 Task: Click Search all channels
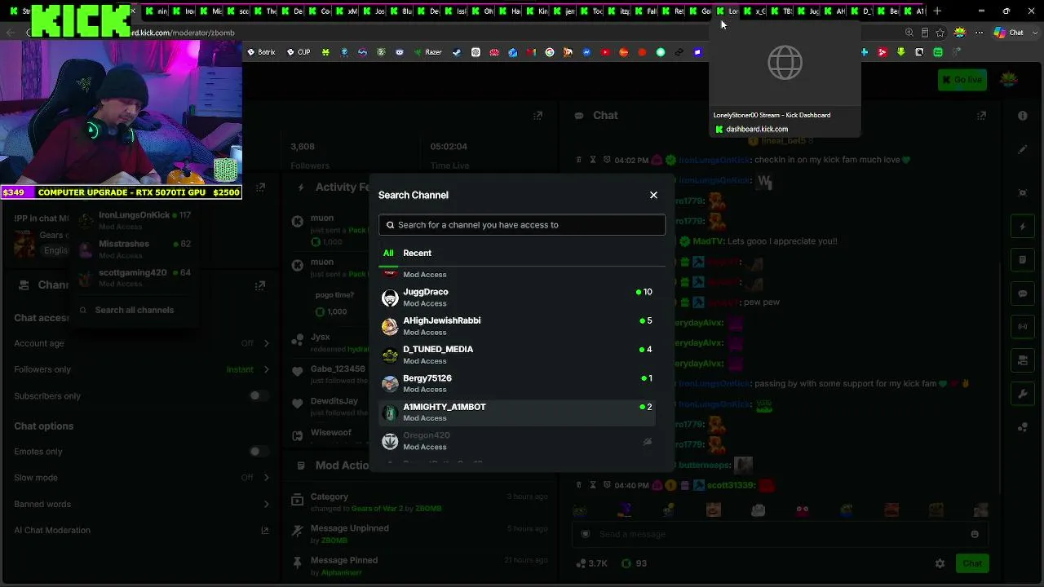pyautogui.click(x=135, y=310)
